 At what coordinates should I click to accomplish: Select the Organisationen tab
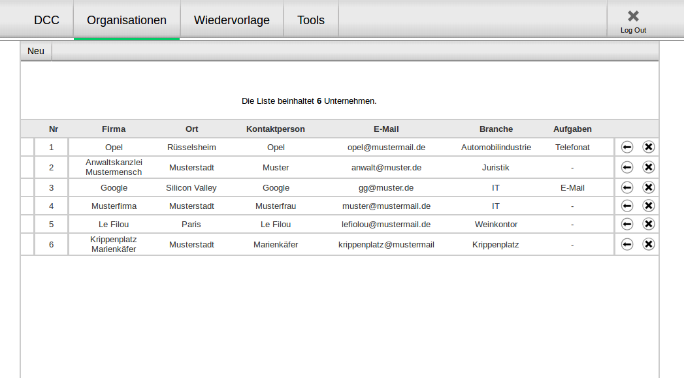(x=127, y=20)
